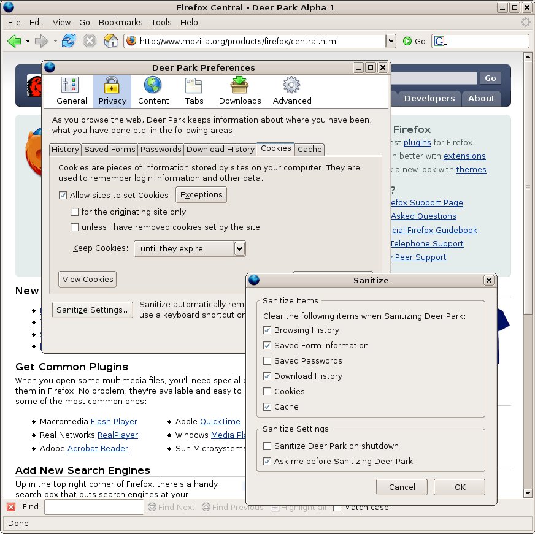This screenshot has width=535, height=534.
Task: Switch to the Passwords tab
Action: [x=161, y=150]
